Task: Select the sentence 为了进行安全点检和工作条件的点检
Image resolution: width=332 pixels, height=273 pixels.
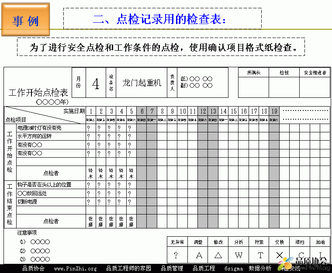Action: pyautogui.click(x=104, y=48)
